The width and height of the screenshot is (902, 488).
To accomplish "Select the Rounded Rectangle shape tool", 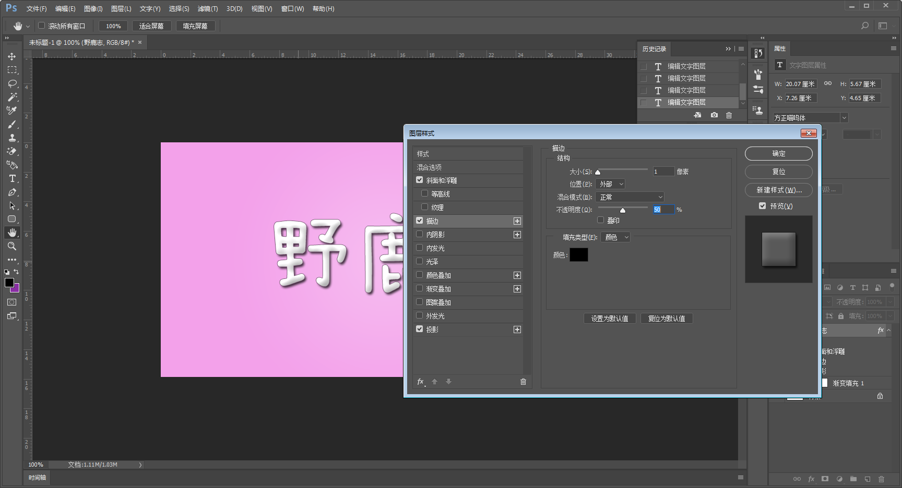I will (12, 219).
